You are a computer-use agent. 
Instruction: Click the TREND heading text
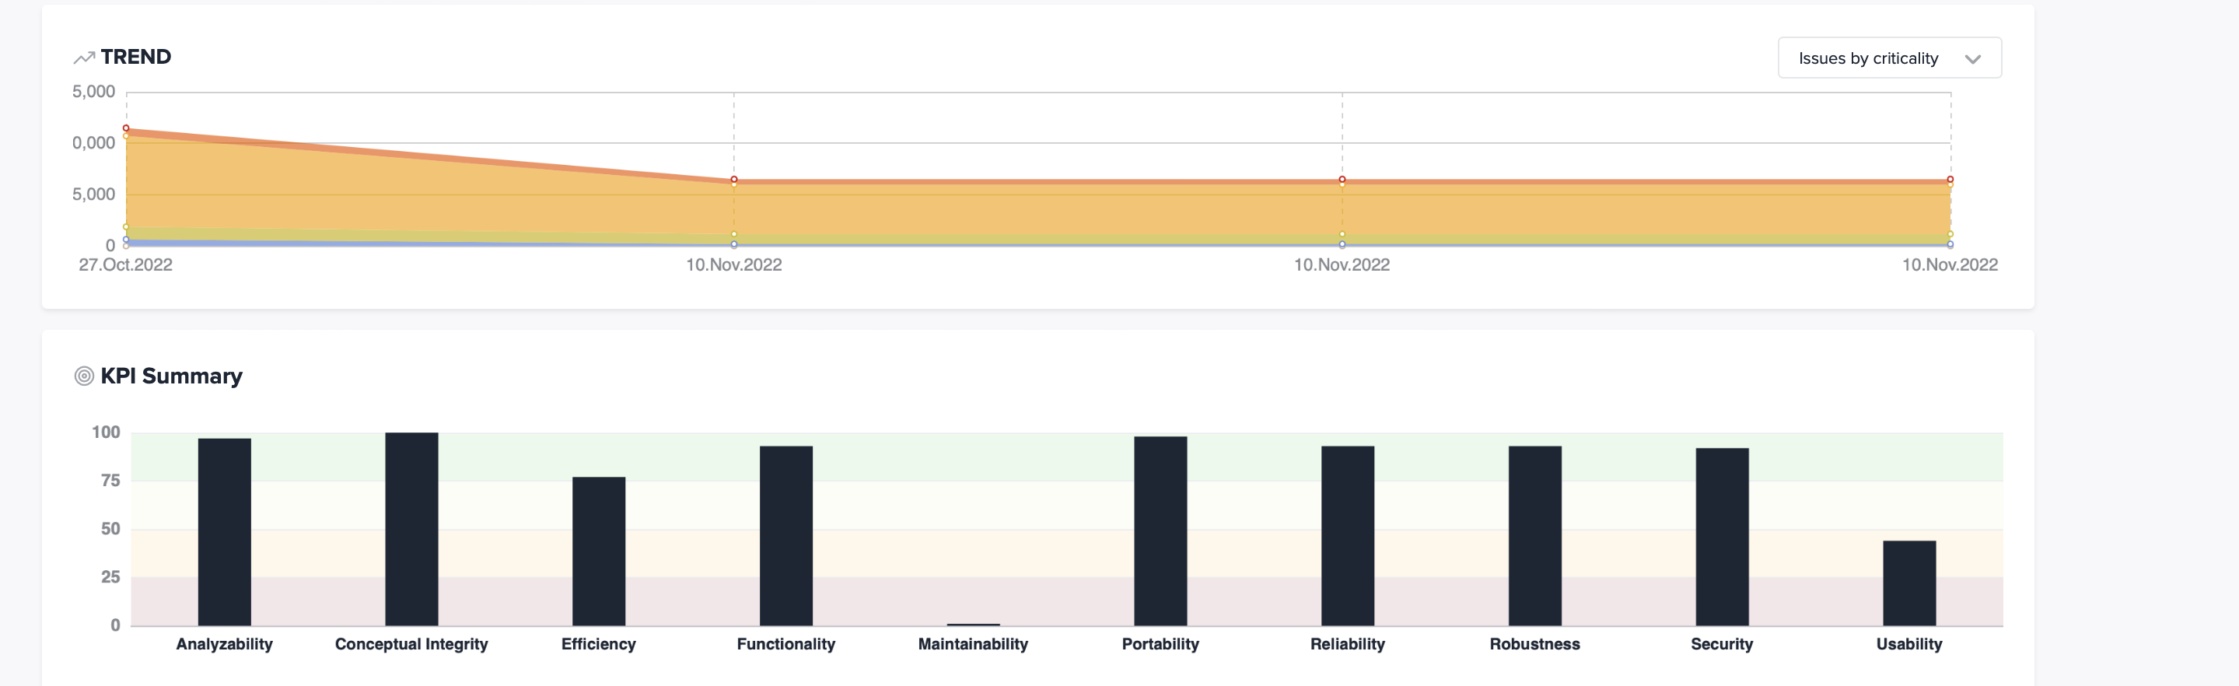click(135, 57)
